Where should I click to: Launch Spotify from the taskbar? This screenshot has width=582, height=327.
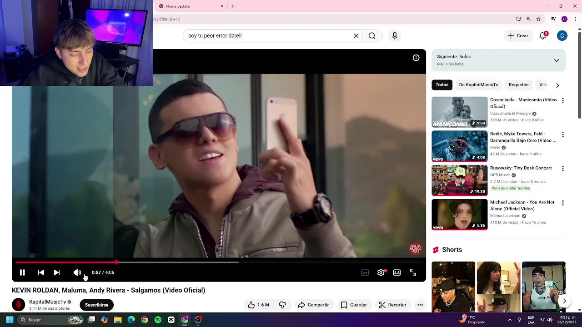[158, 320]
